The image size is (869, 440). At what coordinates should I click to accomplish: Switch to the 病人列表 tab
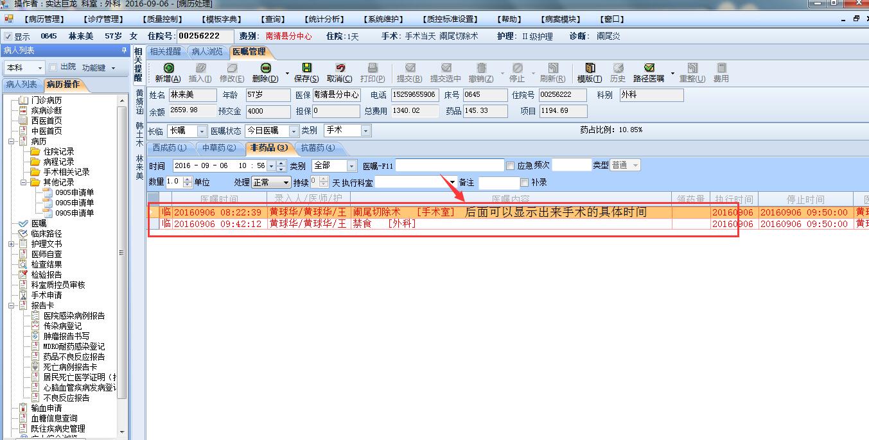pyautogui.click(x=21, y=85)
